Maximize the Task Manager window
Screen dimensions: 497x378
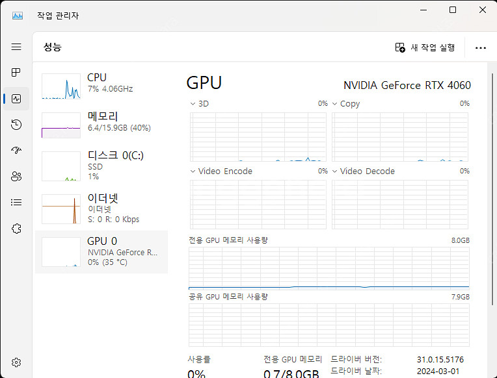[453, 10]
